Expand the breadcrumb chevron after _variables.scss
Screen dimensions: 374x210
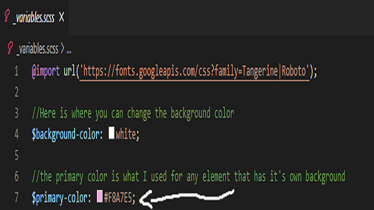62,49
